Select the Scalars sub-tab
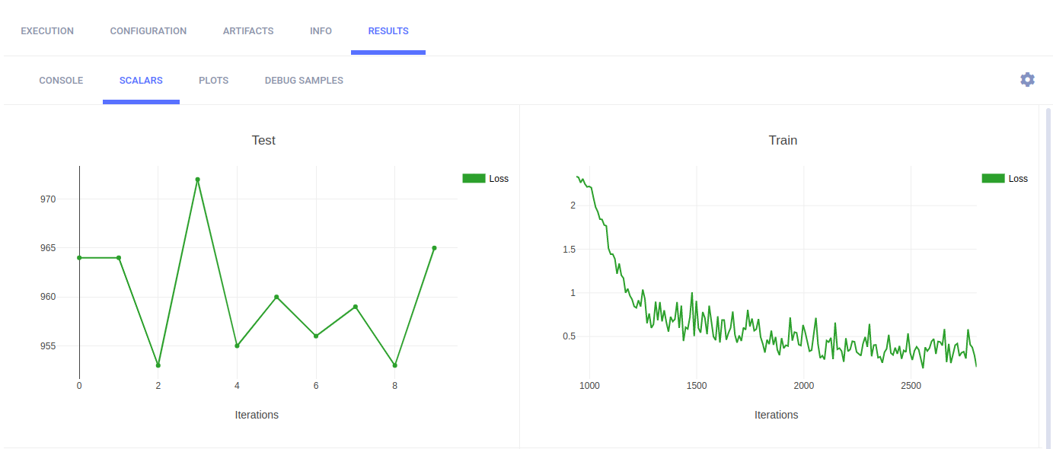The image size is (1053, 449). tap(141, 81)
